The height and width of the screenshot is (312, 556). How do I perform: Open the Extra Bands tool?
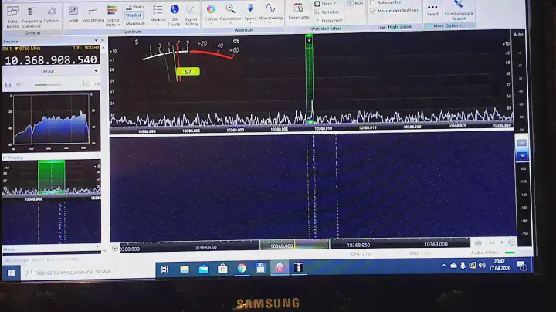point(12,14)
